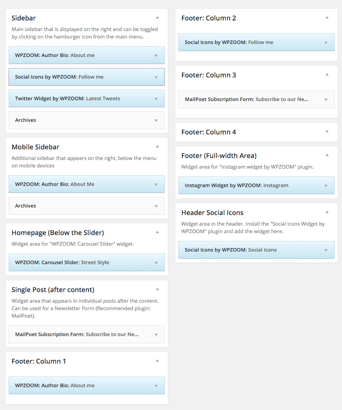Screen dimensions: 342x410
Task: Collapse the Mobile Sidebar widget area
Action: click(157, 146)
